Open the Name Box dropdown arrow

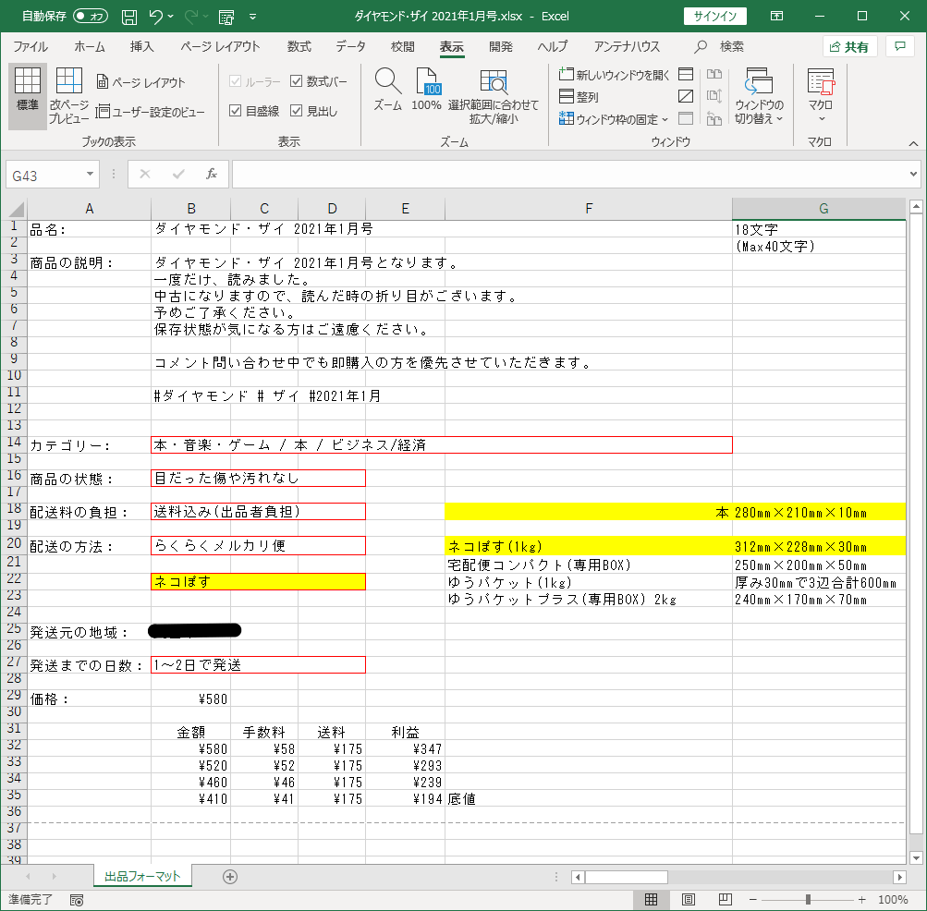click(90, 175)
